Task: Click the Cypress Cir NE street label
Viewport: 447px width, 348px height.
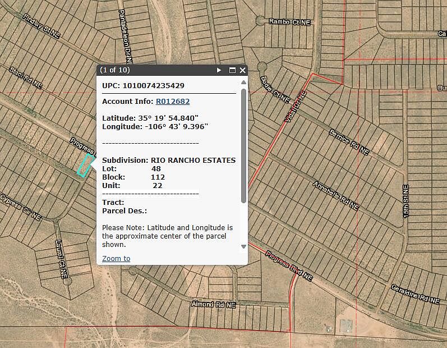Action: click(x=21, y=207)
